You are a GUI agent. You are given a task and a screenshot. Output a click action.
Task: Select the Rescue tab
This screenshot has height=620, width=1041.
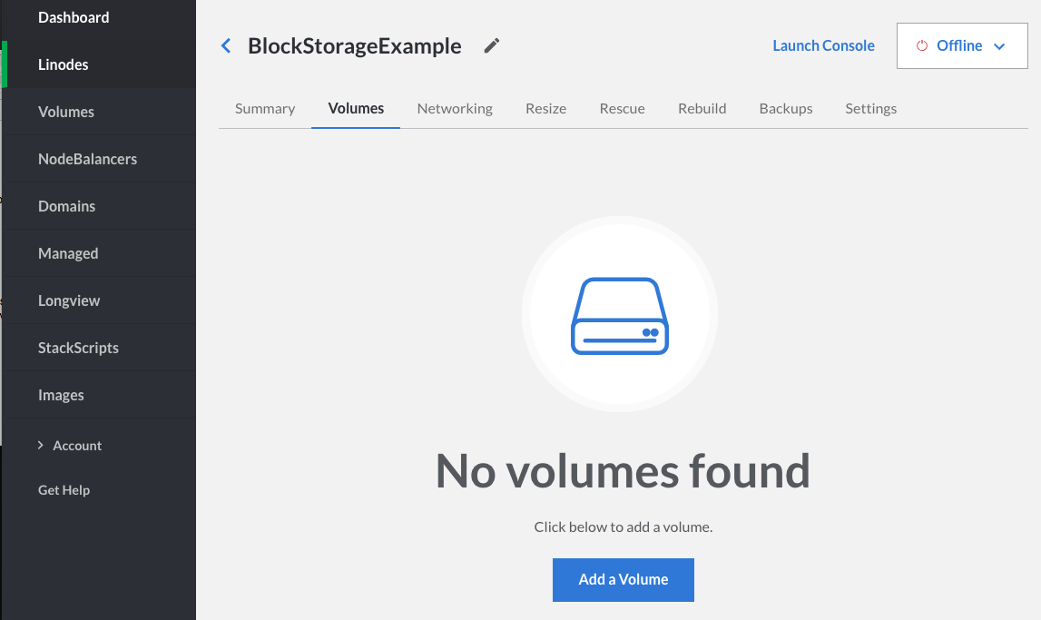[623, 109]
